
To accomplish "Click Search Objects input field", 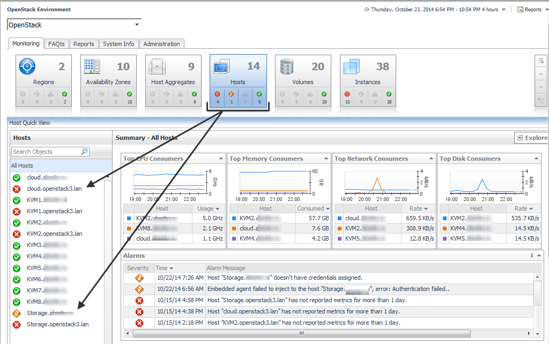I will pyautogui.click(x=47, y=152).
